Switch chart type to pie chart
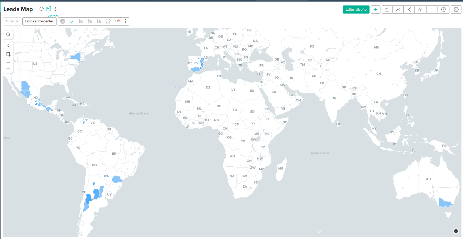Screen dimensions: 463x239 pos(62,21)
